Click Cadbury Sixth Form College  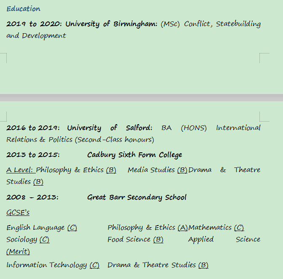click(134, 155)
